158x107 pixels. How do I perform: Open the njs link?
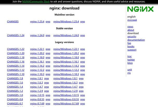(x=129, y=73)
